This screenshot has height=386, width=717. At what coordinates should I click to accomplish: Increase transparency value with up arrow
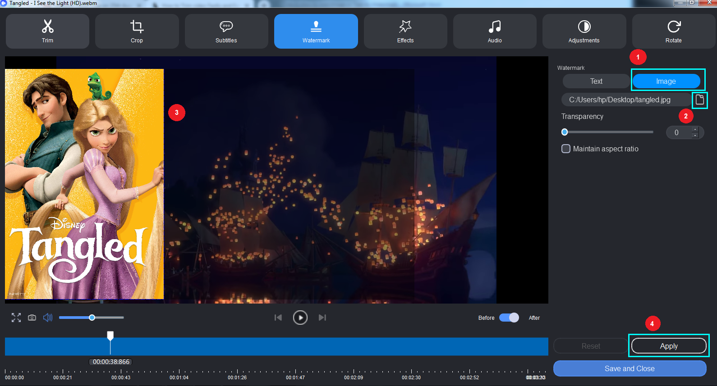tap(695, 129)
